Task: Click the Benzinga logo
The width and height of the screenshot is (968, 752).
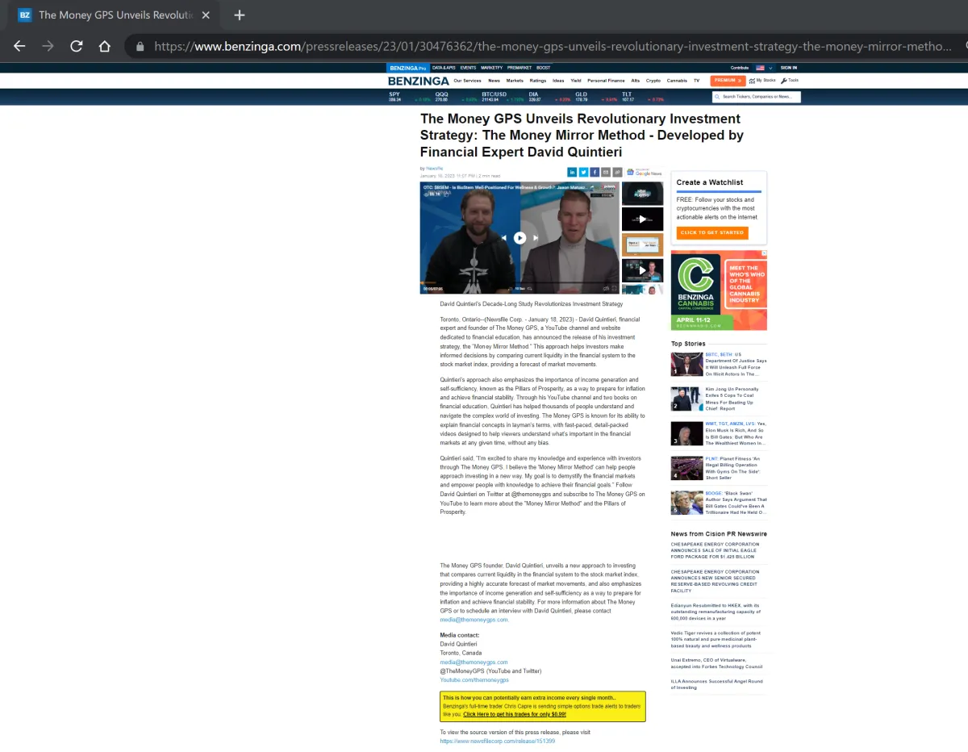Action: pos(418,81)
